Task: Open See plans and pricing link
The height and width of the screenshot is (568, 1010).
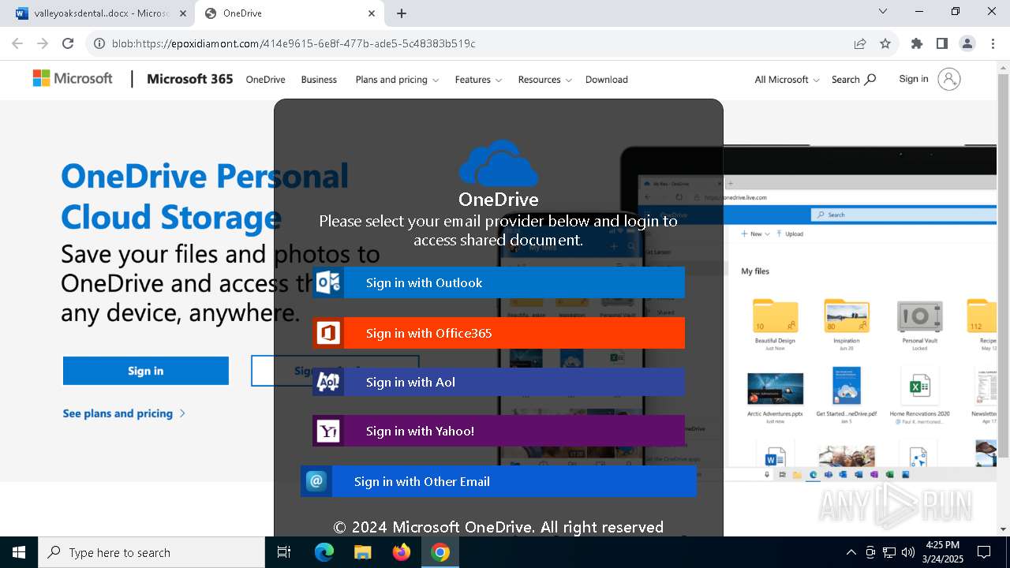Action: 124,413
